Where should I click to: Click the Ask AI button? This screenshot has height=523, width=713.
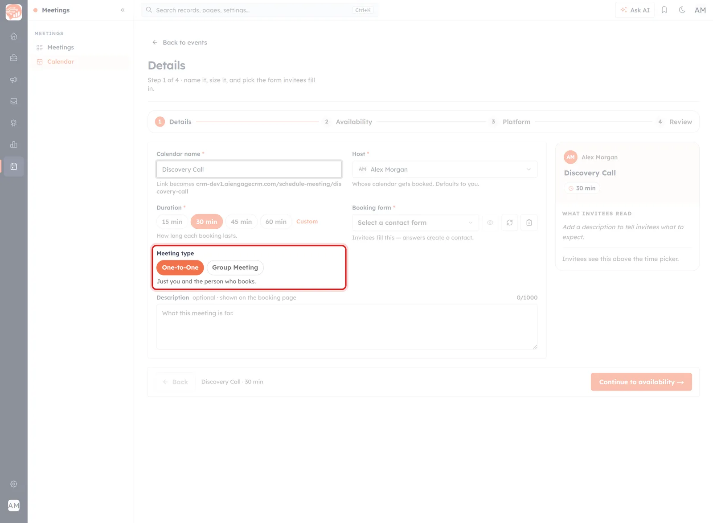(635, 10)
